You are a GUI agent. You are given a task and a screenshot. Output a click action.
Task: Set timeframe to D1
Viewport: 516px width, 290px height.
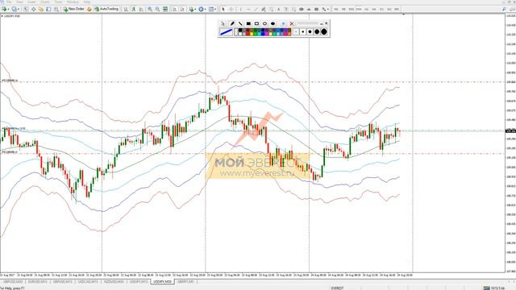381,9
